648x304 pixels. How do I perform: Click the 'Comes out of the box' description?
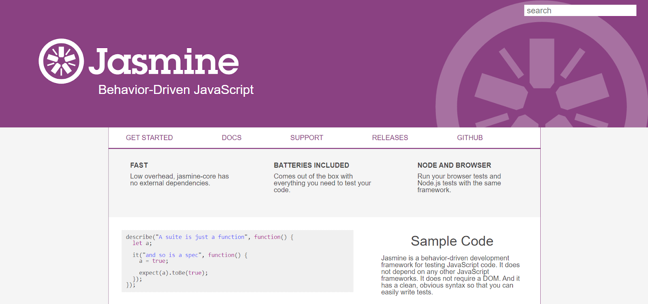[x=322, y=183]
